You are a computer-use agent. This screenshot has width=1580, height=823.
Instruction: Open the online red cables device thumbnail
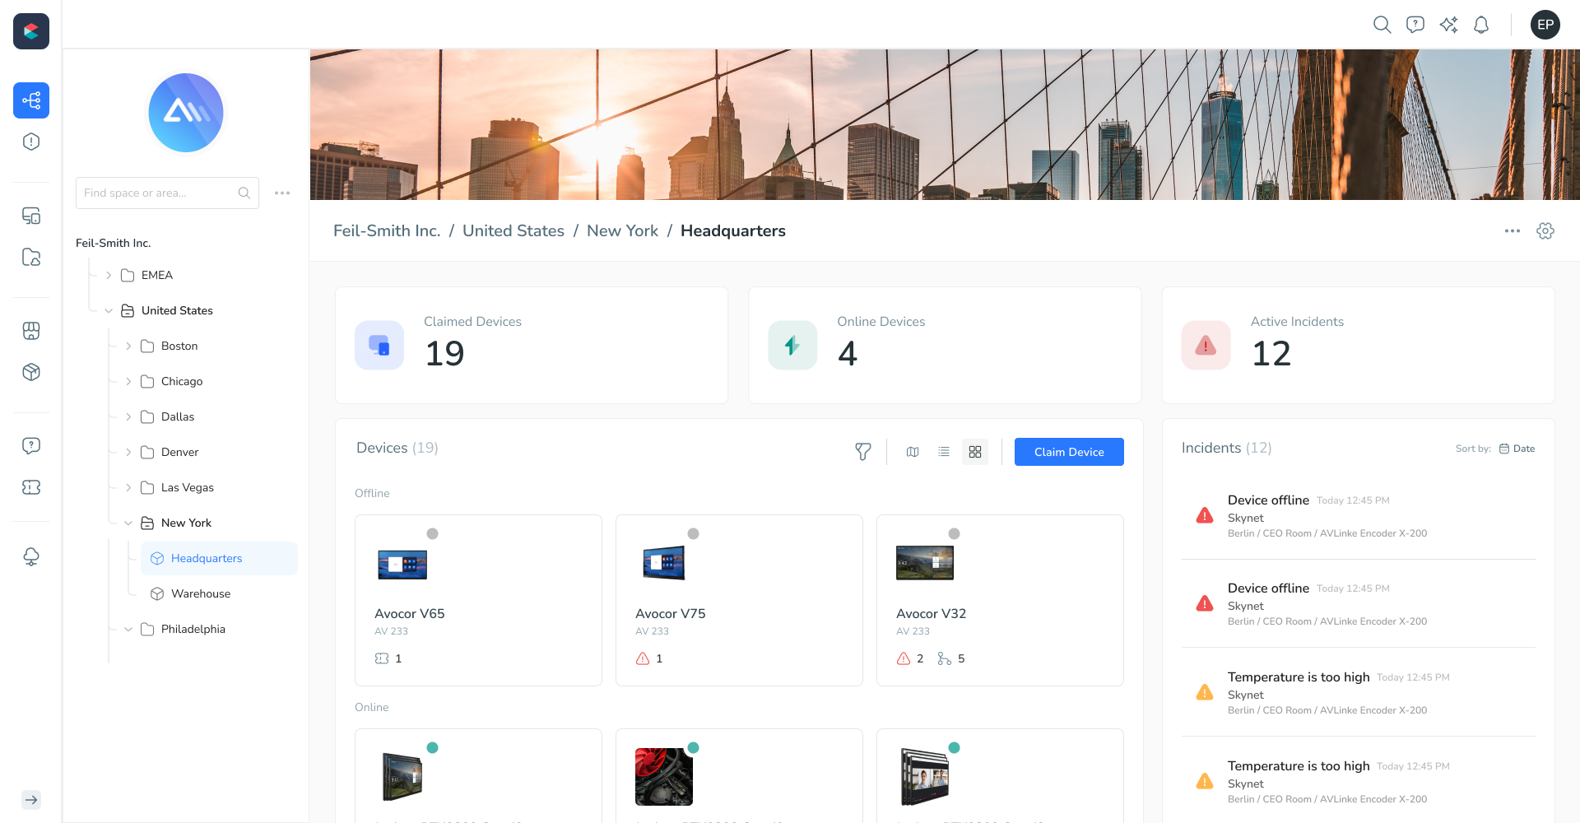point(664,777)
